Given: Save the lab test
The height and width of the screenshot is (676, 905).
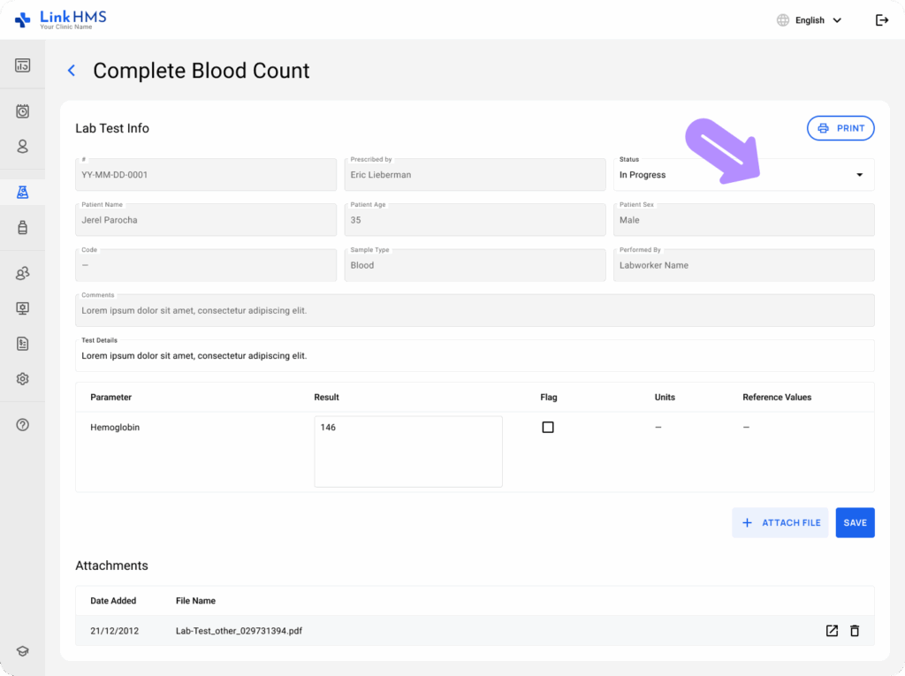Looking at the screenshot, I should 855,522.
